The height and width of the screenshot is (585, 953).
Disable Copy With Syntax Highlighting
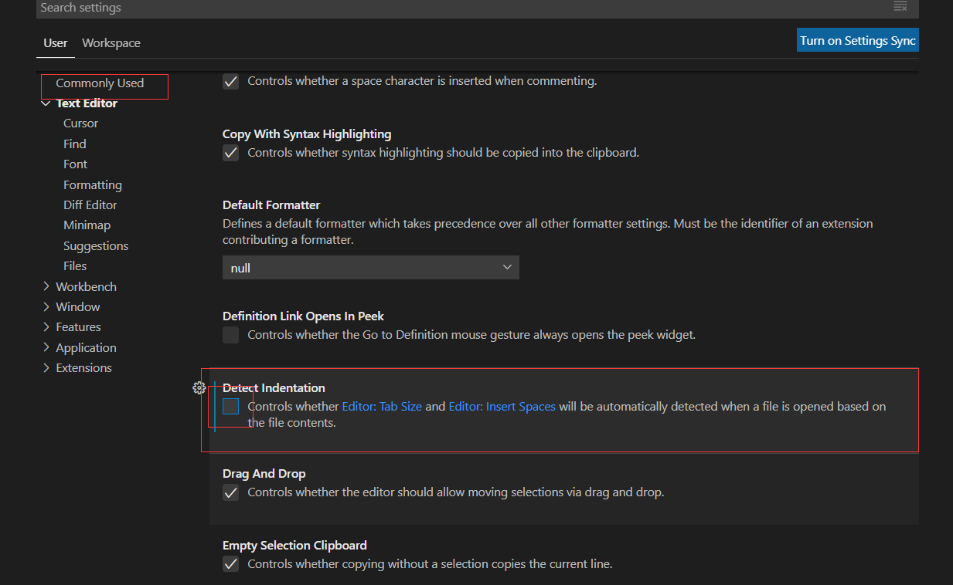230,152
